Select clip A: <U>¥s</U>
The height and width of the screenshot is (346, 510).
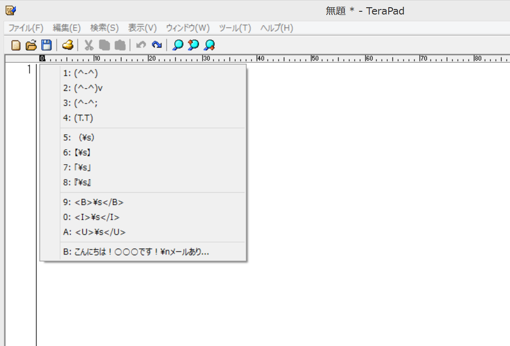[x=143, y=232]
